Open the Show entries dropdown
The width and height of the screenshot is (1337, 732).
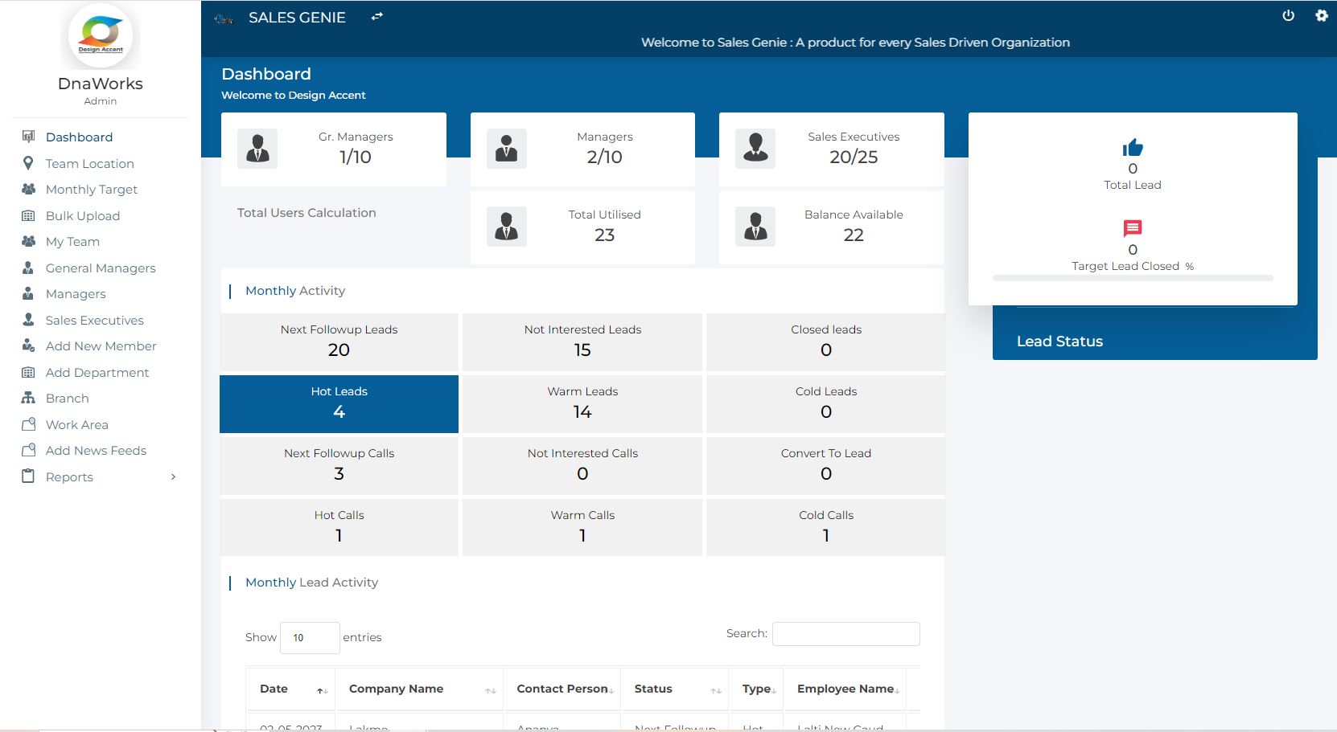310,637
